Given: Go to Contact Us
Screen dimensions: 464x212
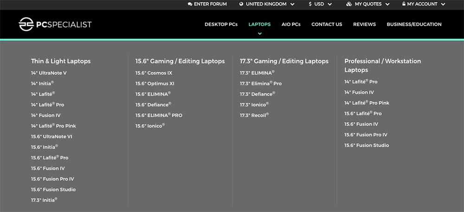Looking at the screenshot, I should pos(327,25).
